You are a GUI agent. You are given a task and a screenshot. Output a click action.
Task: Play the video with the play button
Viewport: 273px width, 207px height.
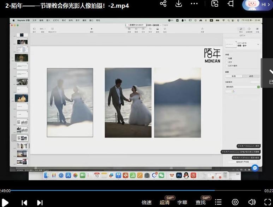click(x=5, y=202)
